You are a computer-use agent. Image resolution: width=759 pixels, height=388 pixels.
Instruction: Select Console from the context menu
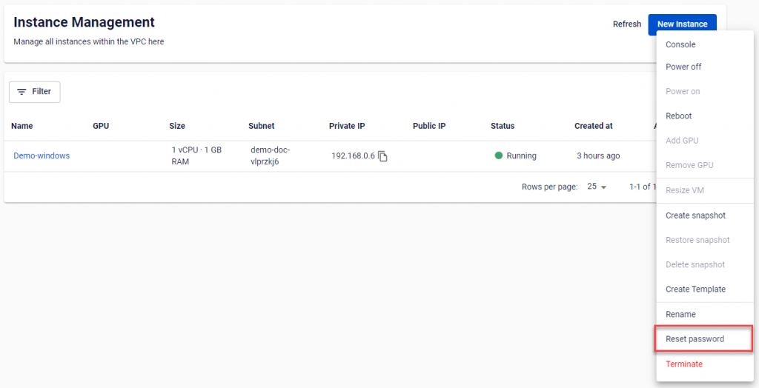pyautogui.click(x=680, y=44)
